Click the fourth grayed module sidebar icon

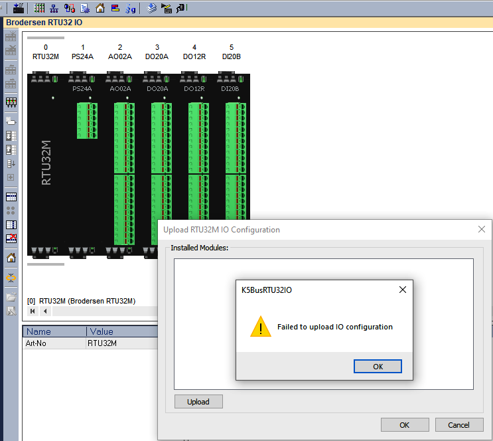click(x=11, y=84)
